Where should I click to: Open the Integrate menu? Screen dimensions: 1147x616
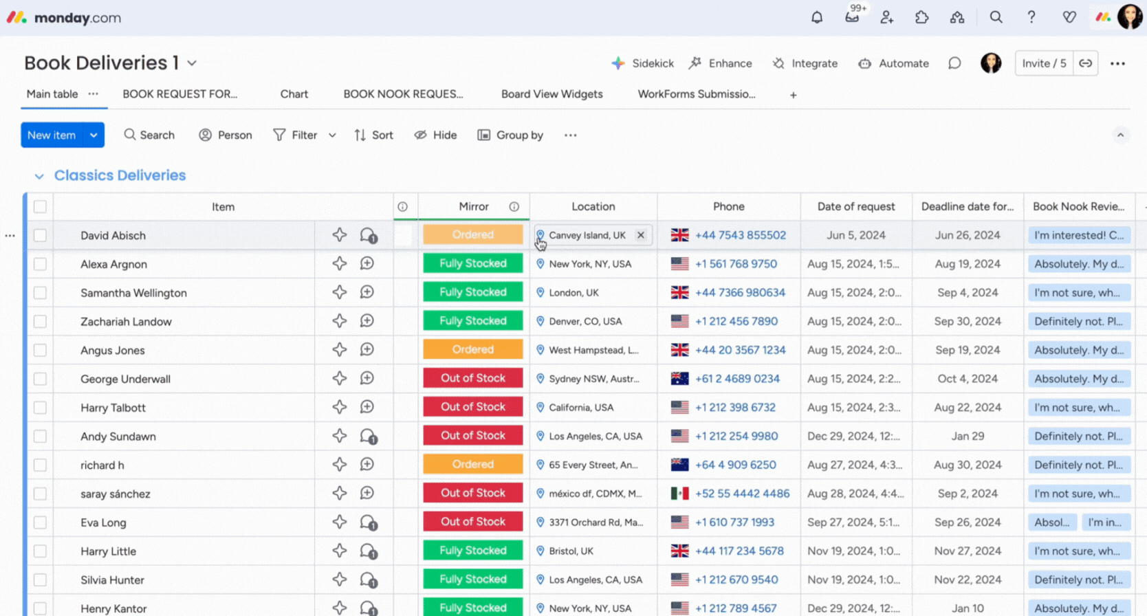click(805, 63)
